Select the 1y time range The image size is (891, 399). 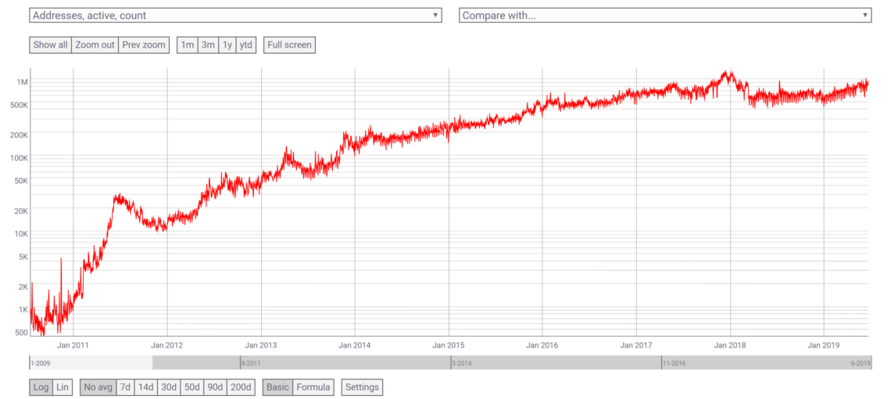(x=227, y=45)
